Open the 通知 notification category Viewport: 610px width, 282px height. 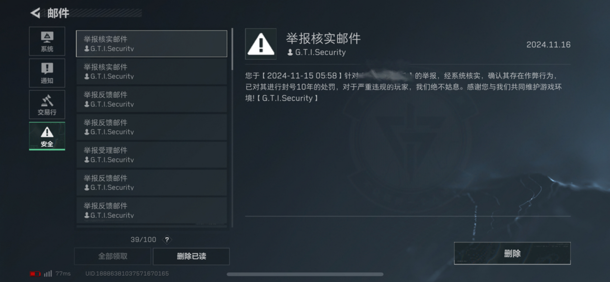tap(47, 73)
